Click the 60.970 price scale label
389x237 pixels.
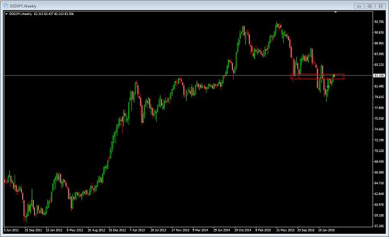[x=379, y=205]
